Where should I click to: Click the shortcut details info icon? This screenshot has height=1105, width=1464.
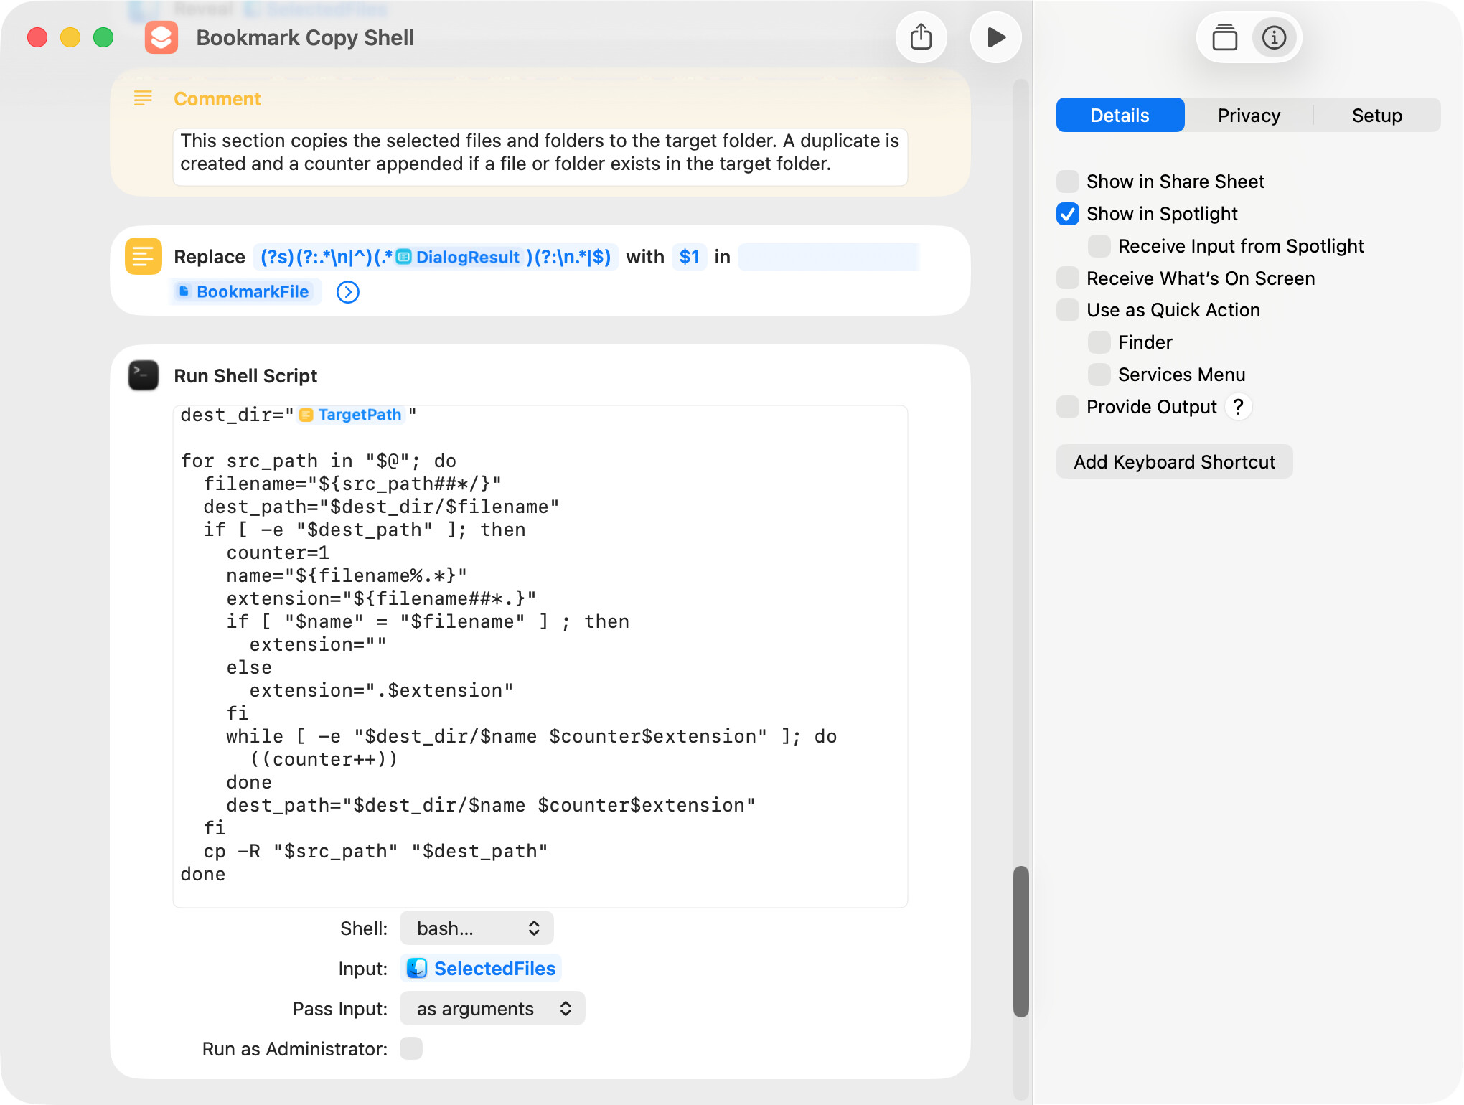(1274, 37)
